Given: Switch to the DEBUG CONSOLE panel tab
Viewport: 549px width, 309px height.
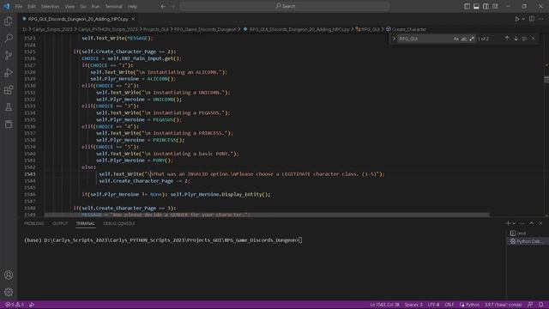Looking at the screenshot, I should (x=119, y=223).
